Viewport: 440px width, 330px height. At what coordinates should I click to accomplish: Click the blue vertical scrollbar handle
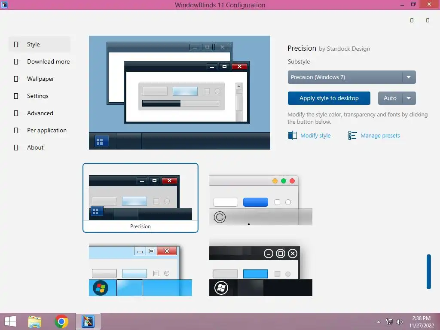[429, 272]
